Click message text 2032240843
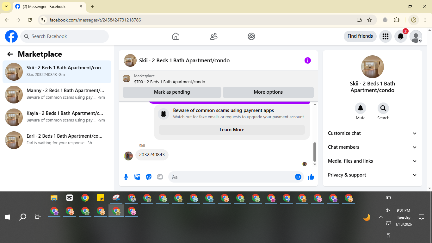Viewport: 432px width, 243px height. (152, 155)
